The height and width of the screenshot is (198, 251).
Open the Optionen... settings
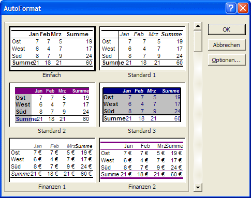pos(227,60)
